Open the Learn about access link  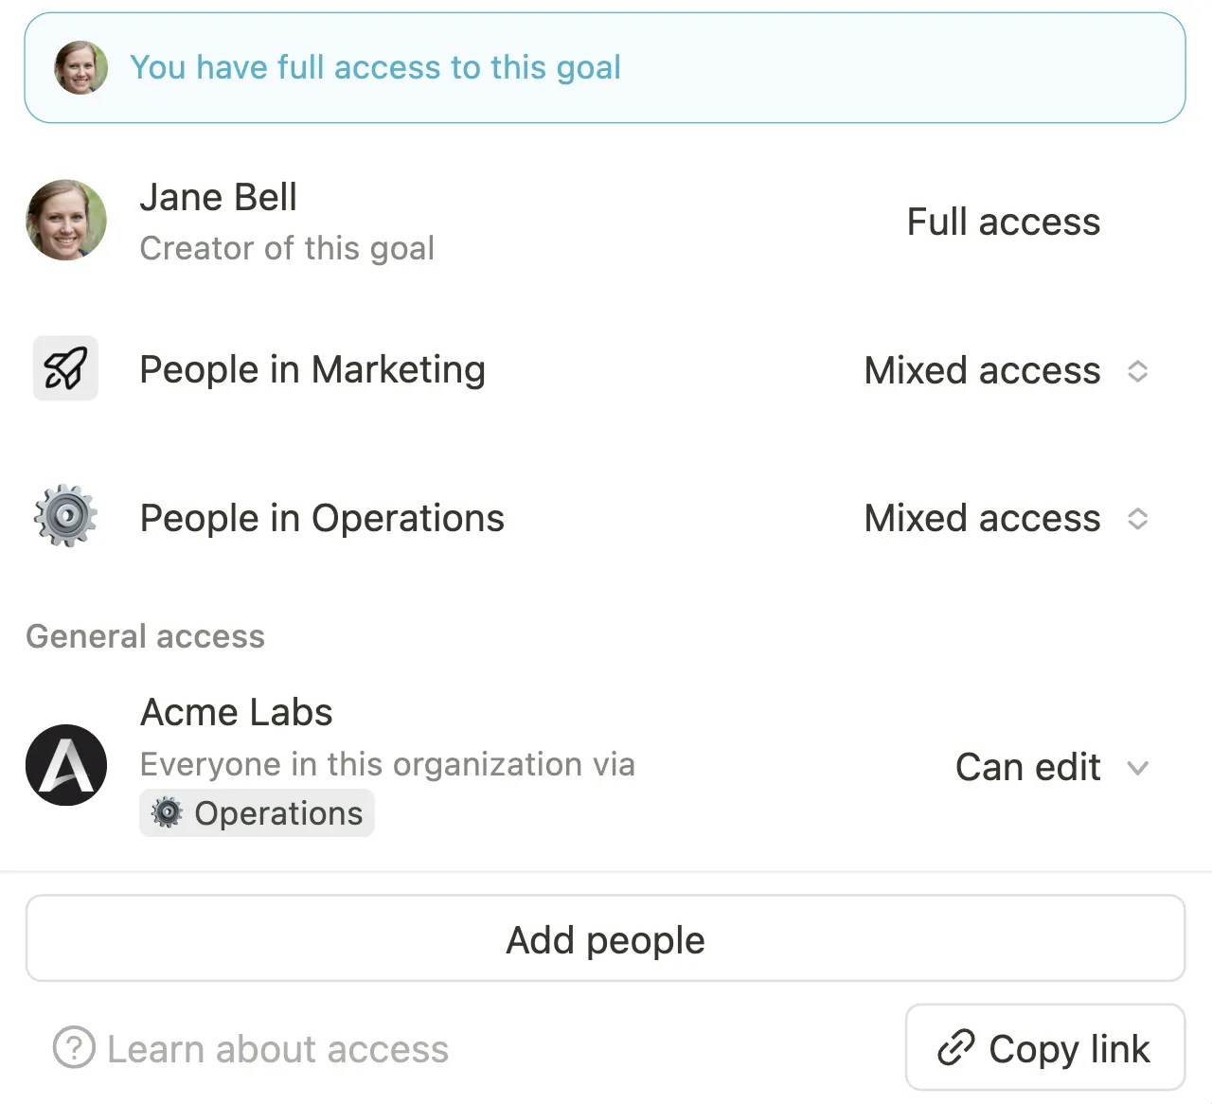[x=277, y=1049]
